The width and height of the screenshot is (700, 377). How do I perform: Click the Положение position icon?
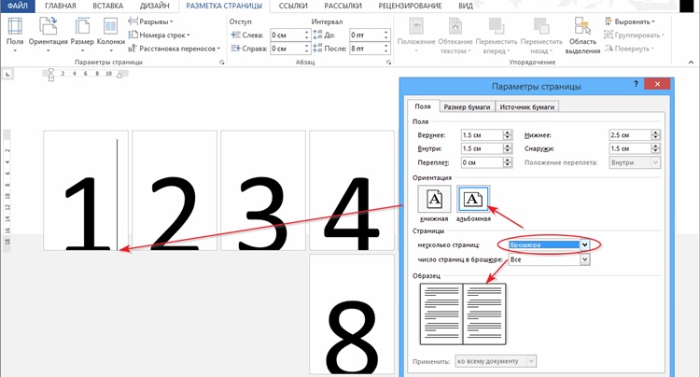pos(416,35)
